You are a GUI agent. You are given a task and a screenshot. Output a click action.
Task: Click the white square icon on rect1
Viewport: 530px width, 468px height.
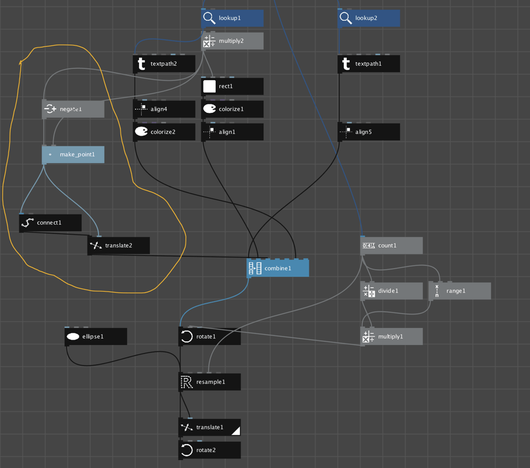click(209, 86)
